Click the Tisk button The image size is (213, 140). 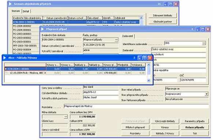click(x=195, y=133)
